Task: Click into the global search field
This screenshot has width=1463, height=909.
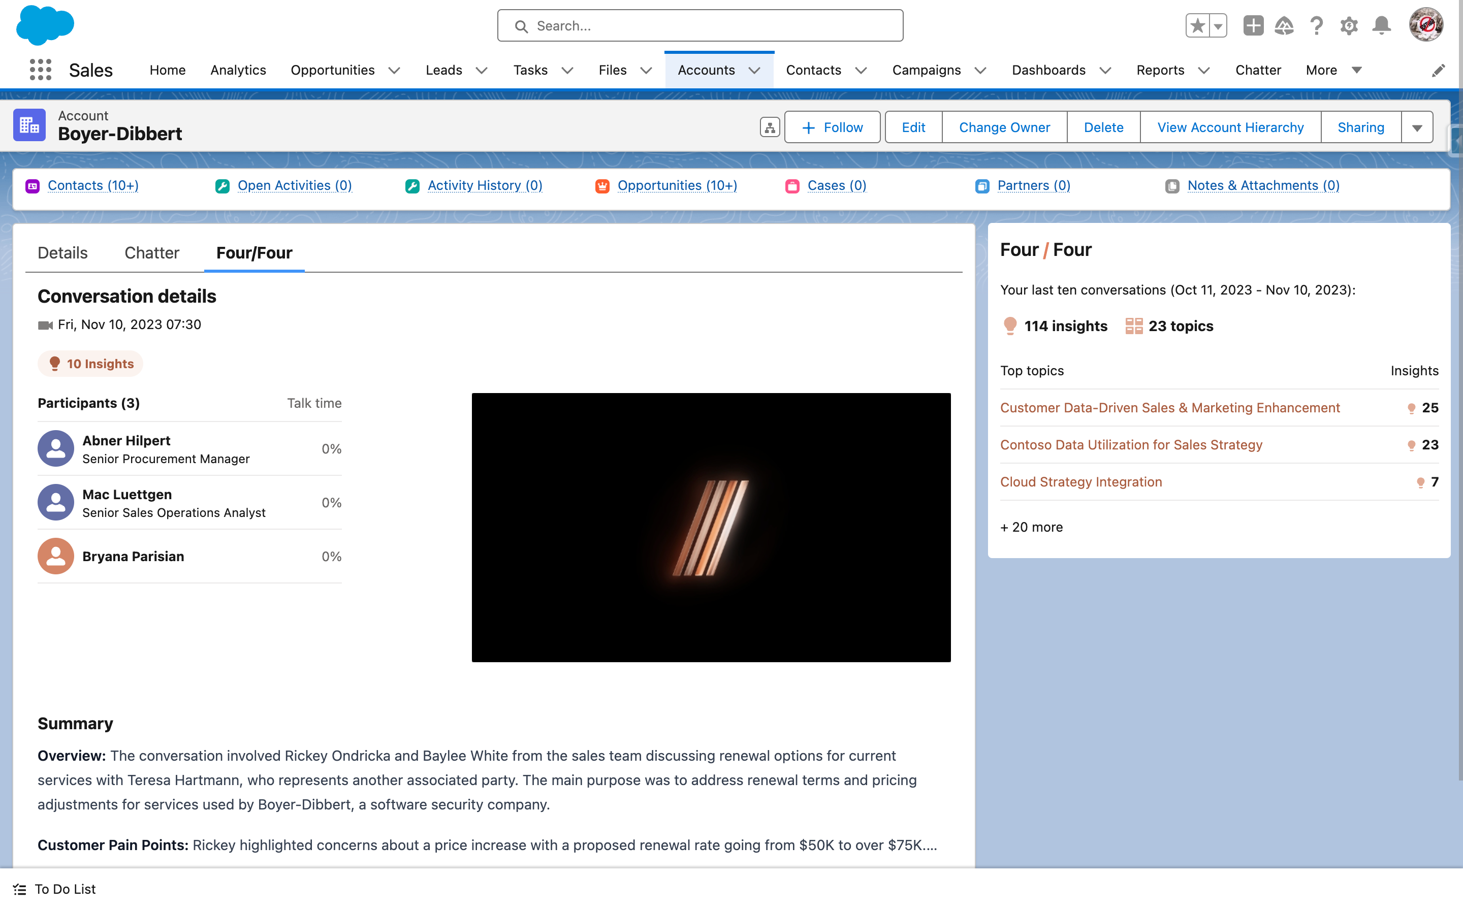Action: point(701,26)
